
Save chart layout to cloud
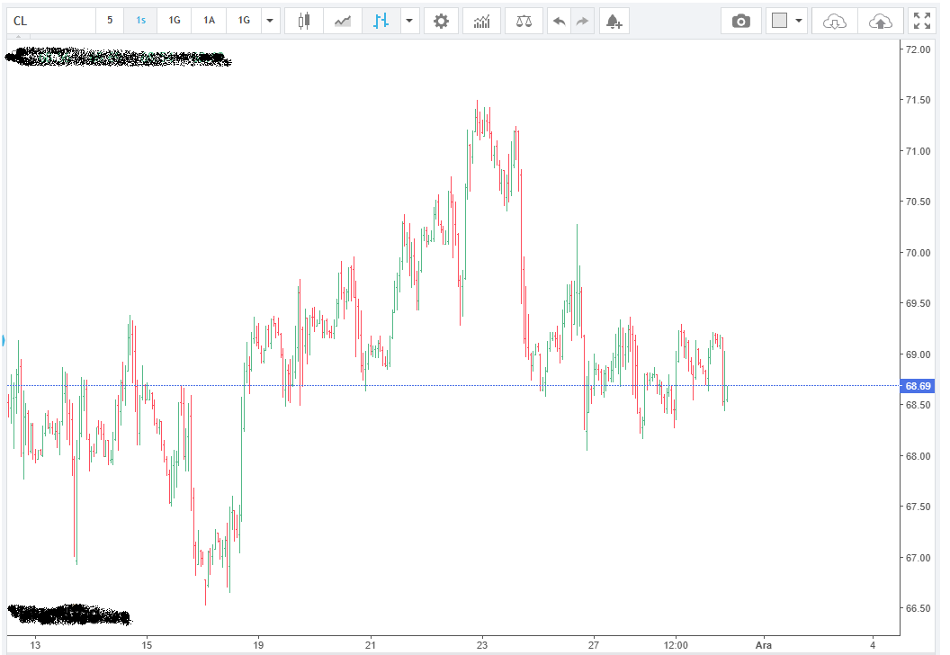880,21
